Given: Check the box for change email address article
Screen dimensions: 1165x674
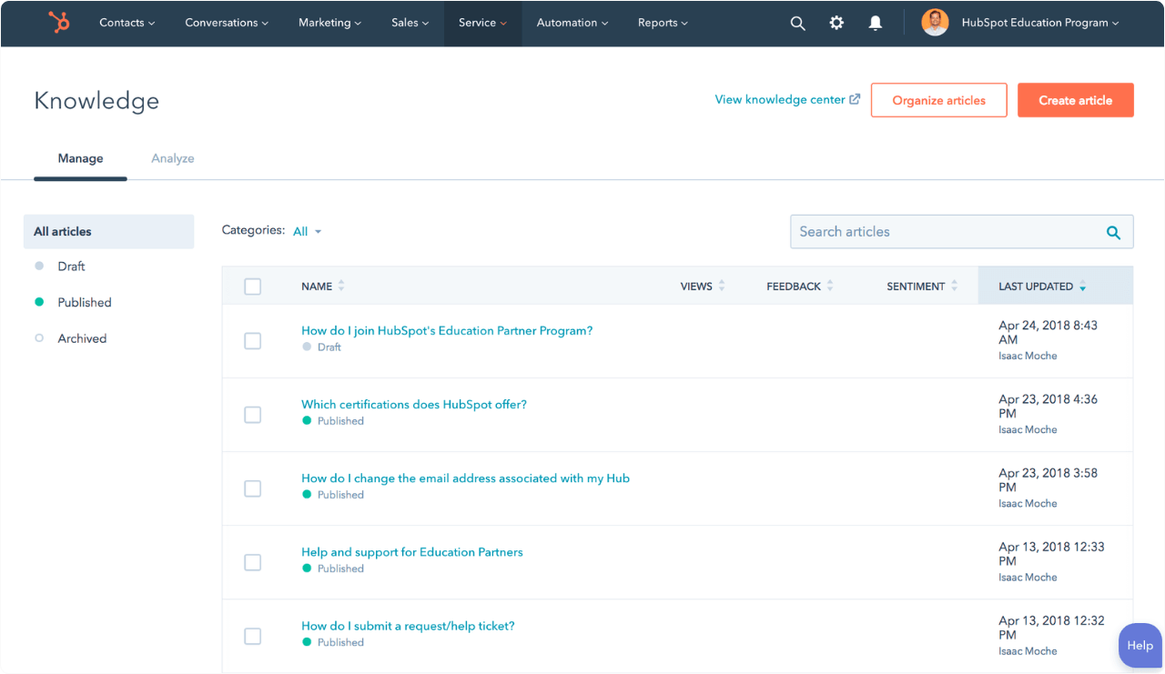Looking at the screenshot, I should (x=253, y=488).
